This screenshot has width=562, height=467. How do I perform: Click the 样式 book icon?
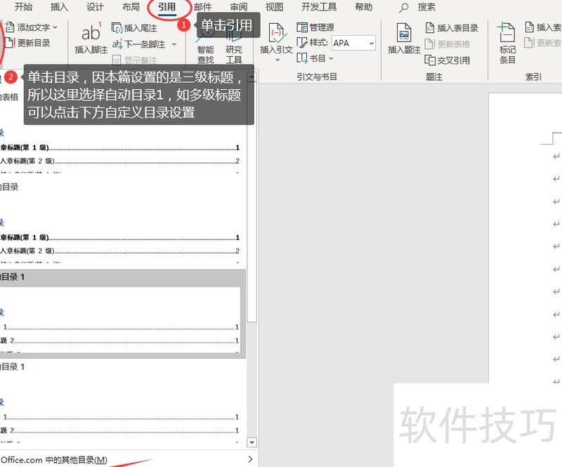point(302,43)
